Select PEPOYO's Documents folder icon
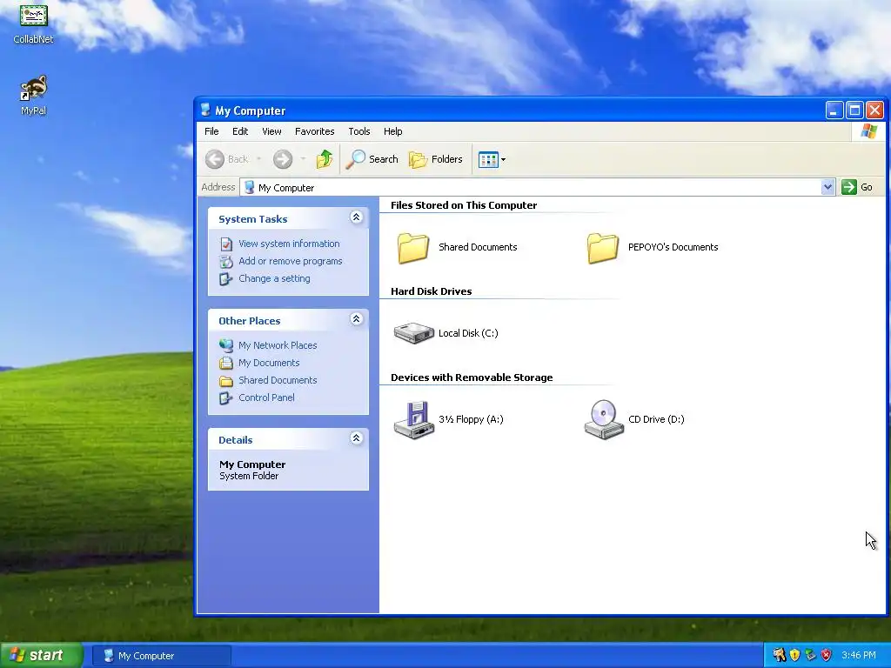This screenshot has width=891, height=668. [x=602, y=248]
